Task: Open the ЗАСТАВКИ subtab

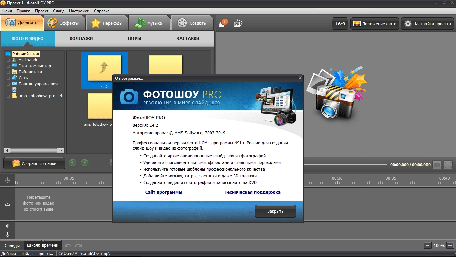Action: tap(188, 39)
